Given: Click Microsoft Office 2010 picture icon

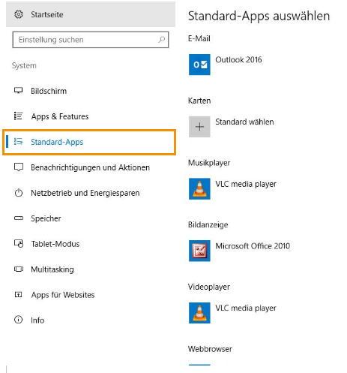Looking at the screenshot, I should pyautogui.click(x=199, y=251).
